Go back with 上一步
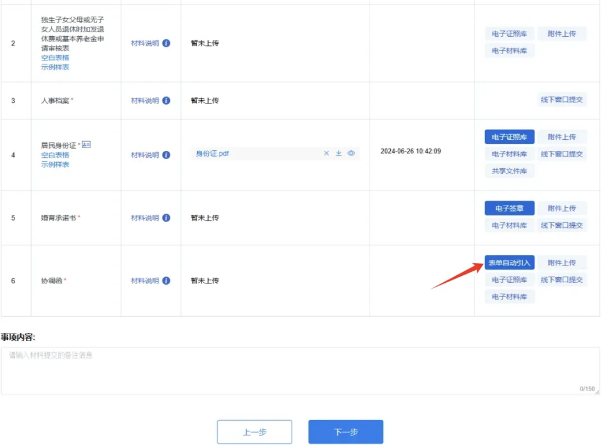Screen dimensions: 606x445 255,432
